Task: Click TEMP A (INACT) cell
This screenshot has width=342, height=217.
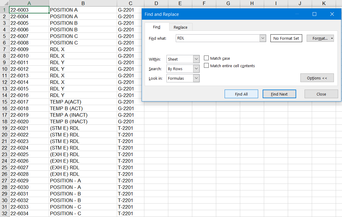Action: coord(83,115)
